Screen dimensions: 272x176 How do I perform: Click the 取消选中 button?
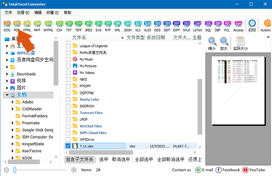[121, 159]
